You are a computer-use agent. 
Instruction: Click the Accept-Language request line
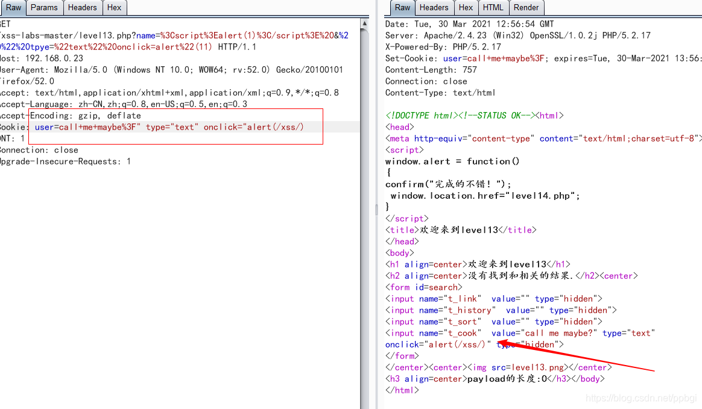(124, 104)
